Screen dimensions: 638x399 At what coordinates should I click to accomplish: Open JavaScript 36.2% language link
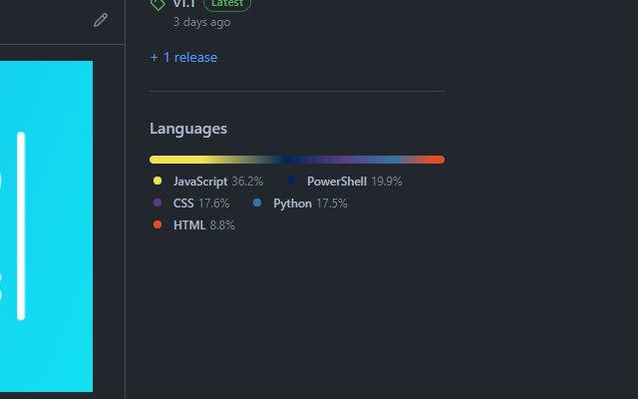[217, 182]
